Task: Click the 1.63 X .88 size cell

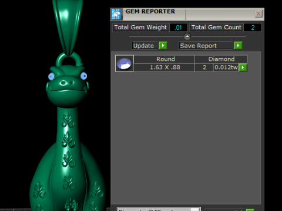Action: pyautogui.click(x=164, y=67)
